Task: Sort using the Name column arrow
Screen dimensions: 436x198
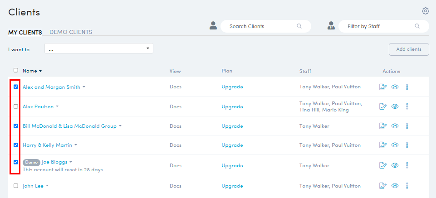Action: [x=40, y=71]
